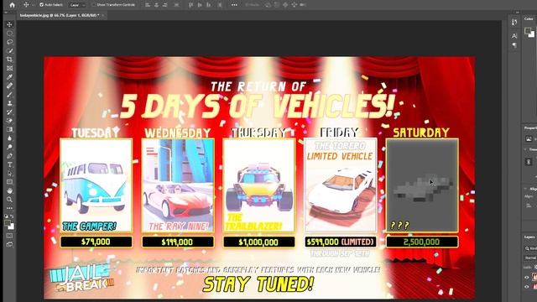Toggle Show Transform Controls checkbox

93,5
